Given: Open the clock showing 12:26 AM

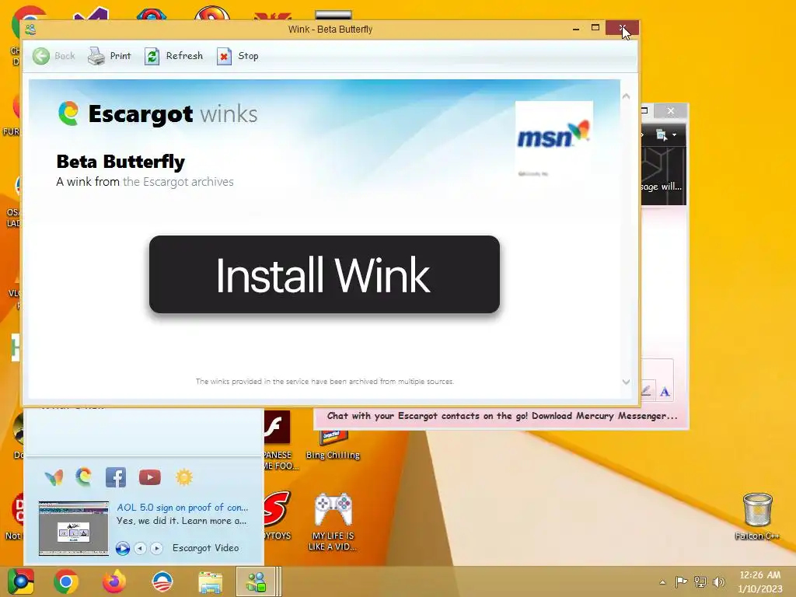Looking at the screenshot, I should [759, 581].
